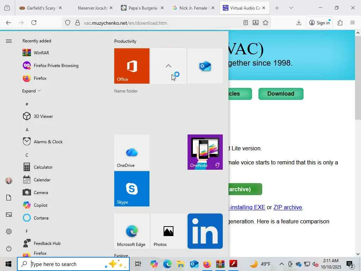This screenshot has height=271, width=361.
Task: Launch Calculator from the app list
Action: coord(37,167)
